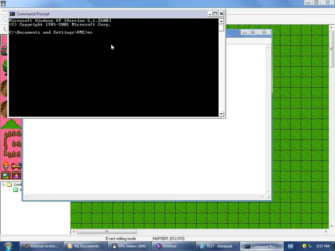Switch to TEST - Notepad taskbar button
Image resolution: width=335 pixels, height=251 pixels.
217,246
